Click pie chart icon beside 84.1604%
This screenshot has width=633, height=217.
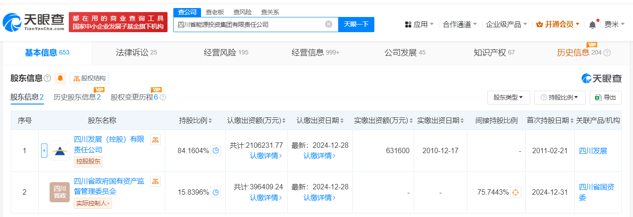pos(216,151)
